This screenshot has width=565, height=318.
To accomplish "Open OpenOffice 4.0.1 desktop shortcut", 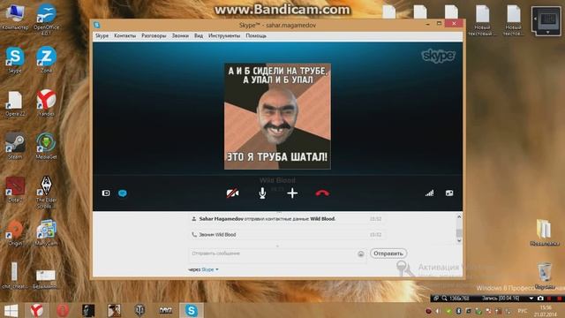I will pos(47,19).
